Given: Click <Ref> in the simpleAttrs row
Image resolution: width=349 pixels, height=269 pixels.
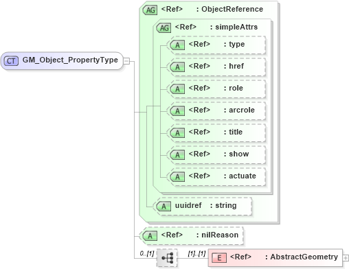Looking at the screenshot, I should click(x=185, y=27).
